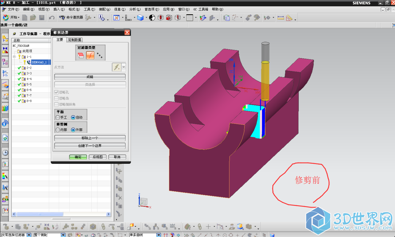Click the books library sidebar icon
The height and width of the screenshot is (237, 395).
pyautogui.click(x=5, y=108)
